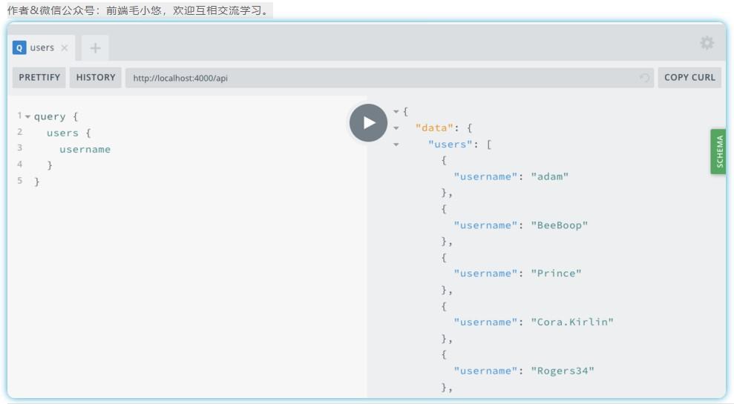
Task: Click the blue Q icon on users tab
Action: pos(19,47)
